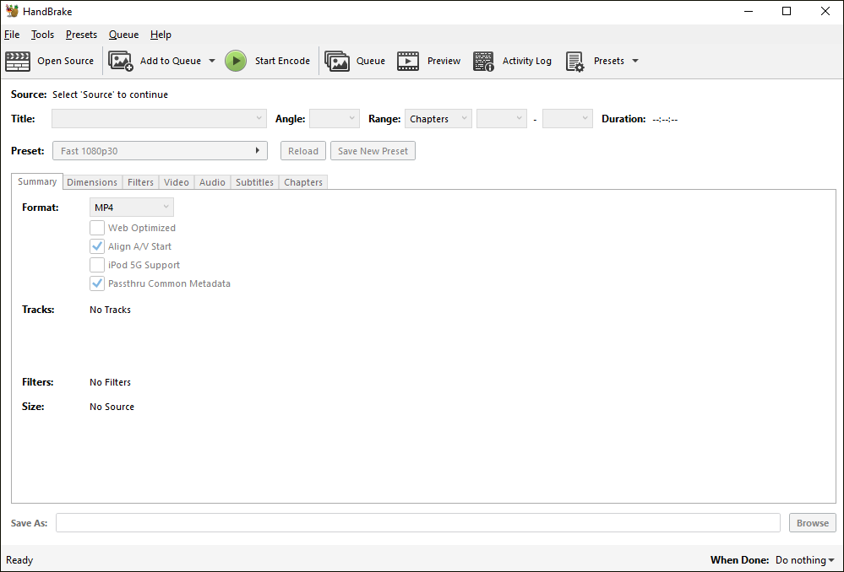Click the Activity Log label
Image resolution: width=844 pixels, height=572 pixels.
pyautogui.click(x=527, y=61)
